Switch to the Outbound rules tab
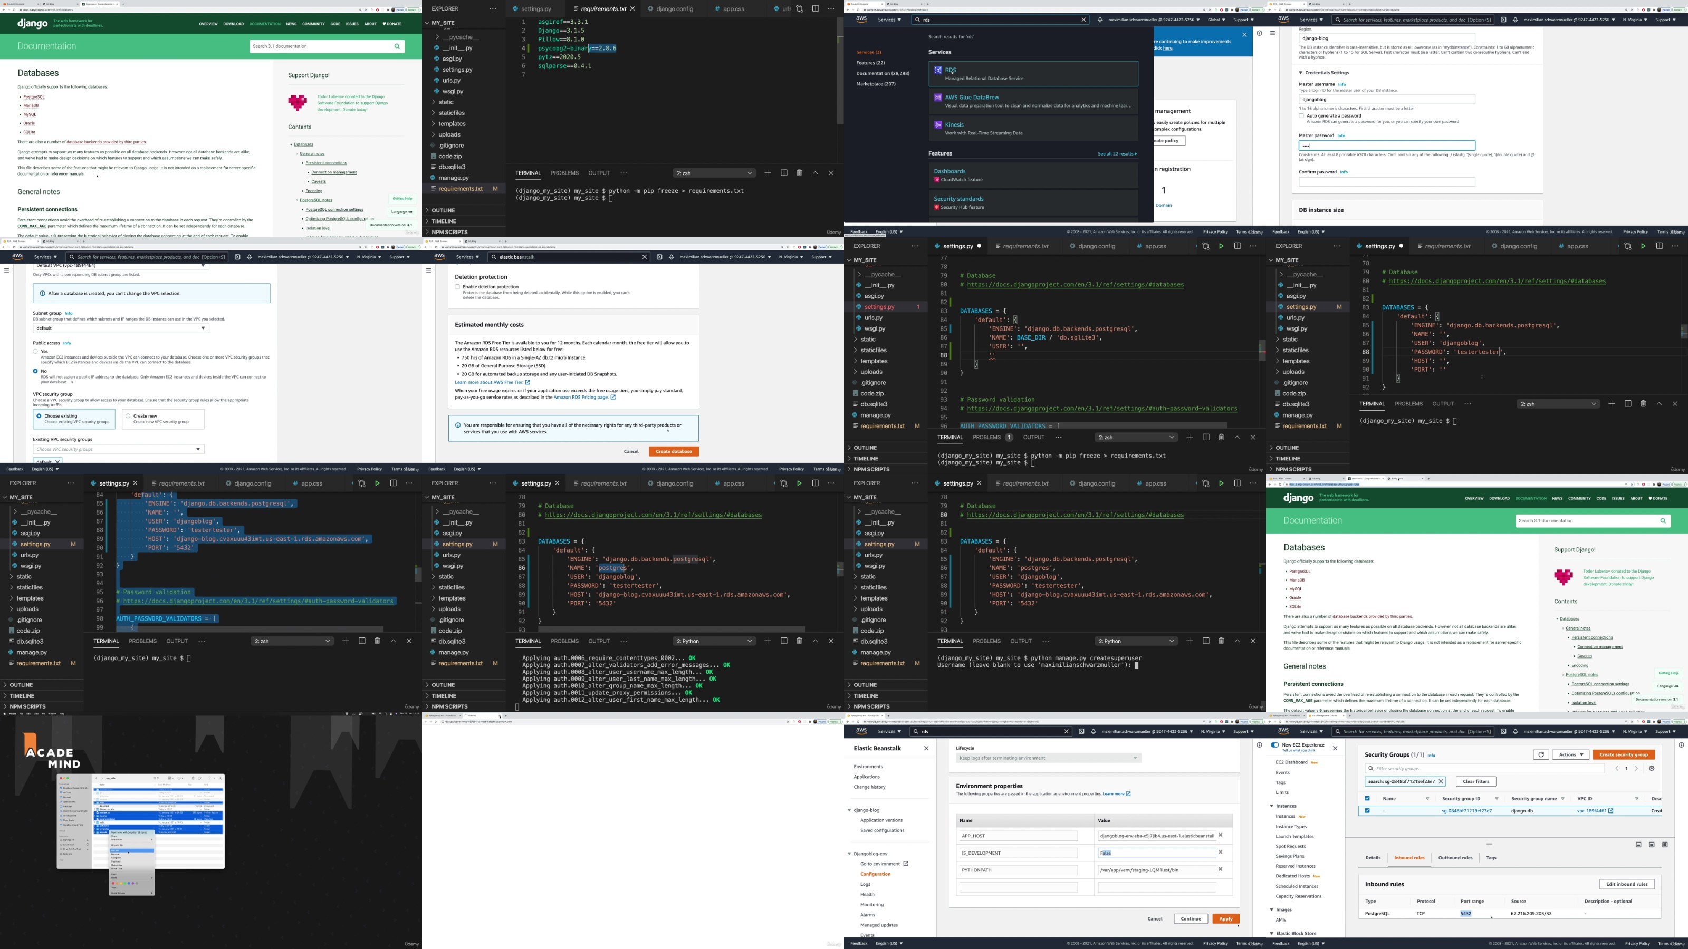 pos(1455,858)
